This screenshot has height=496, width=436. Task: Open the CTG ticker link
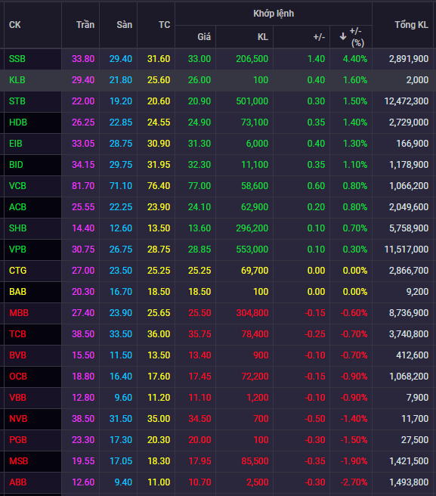pyautogui.click(x=17, y=271)
